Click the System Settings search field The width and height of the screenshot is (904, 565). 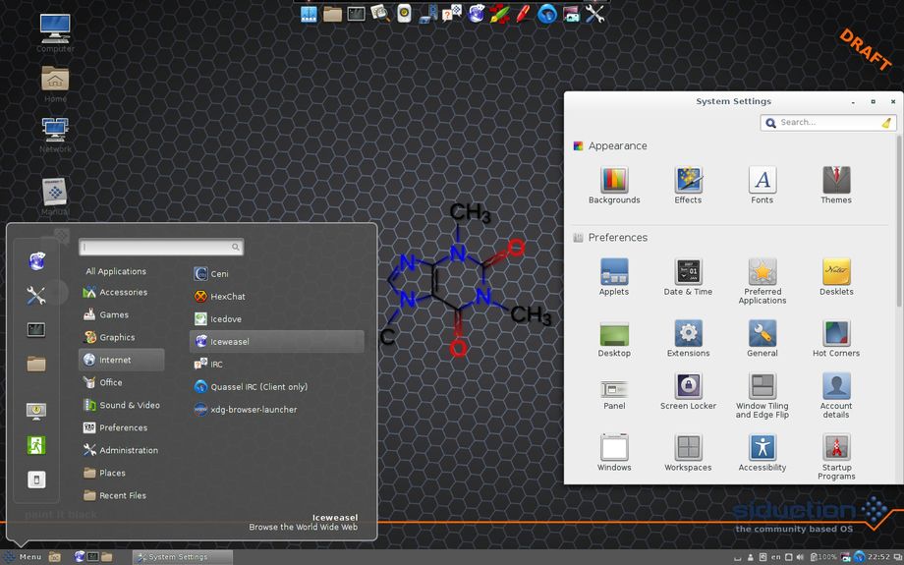click(825, 123)
